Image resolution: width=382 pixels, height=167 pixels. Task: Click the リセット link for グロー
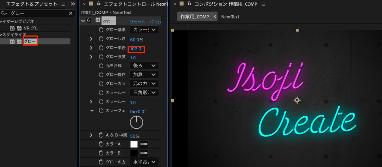137,22
